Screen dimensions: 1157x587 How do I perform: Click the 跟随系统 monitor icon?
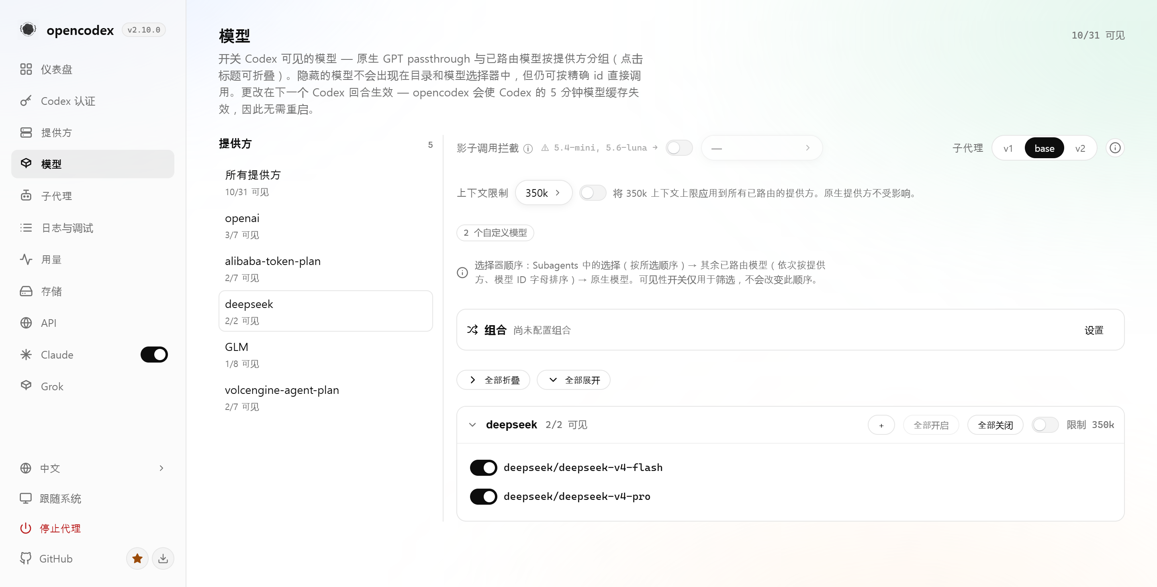coord(26,498)
